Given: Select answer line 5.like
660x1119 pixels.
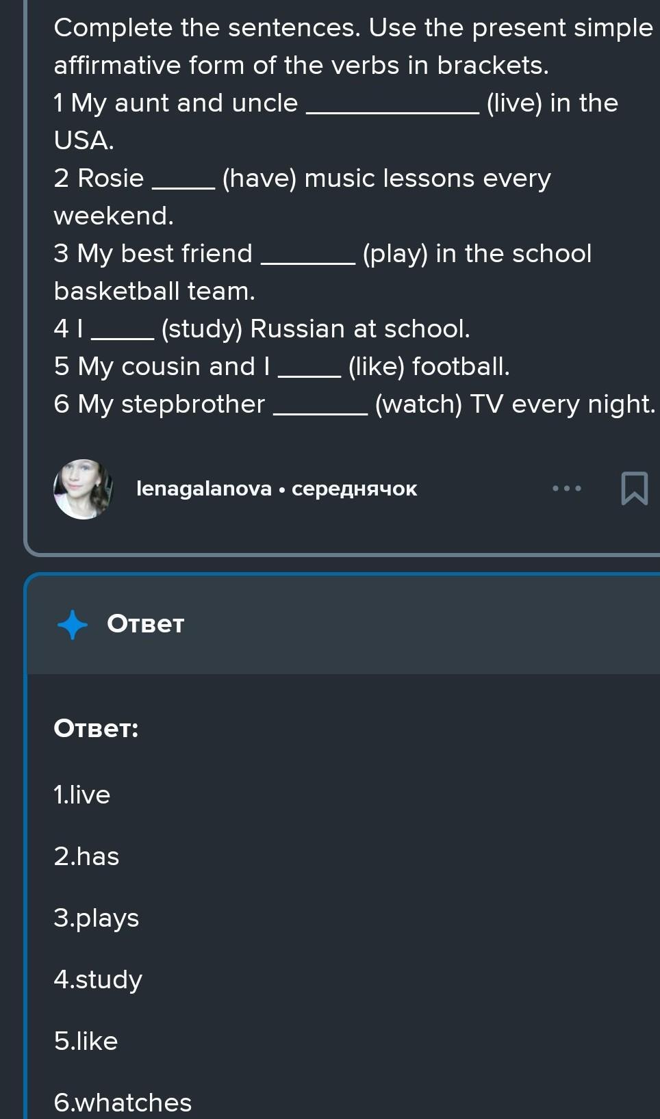Looking at the screenshot, I should coord(86,1041).
